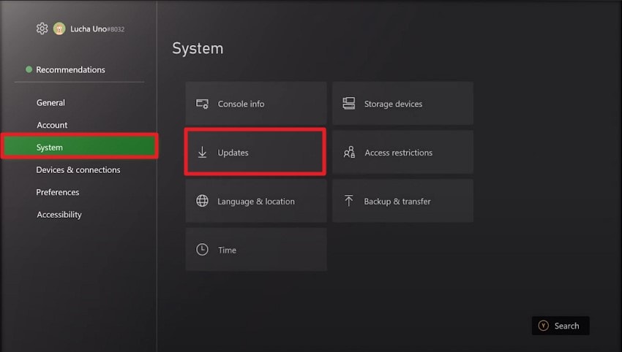
Task: Open the Storage devices tile
Action: 402,104
